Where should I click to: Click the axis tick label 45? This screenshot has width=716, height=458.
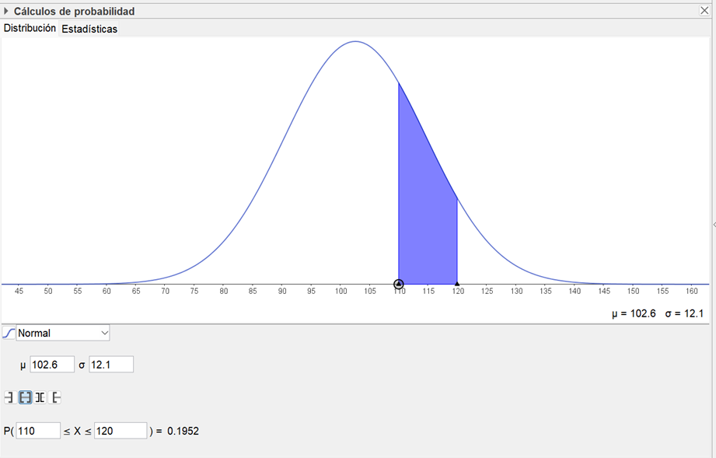[x=19, y=292]
